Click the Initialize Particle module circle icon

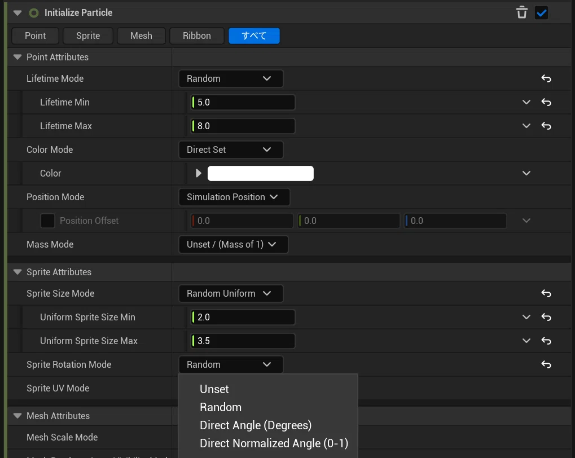pyautogui.click(x=34, y=13)
